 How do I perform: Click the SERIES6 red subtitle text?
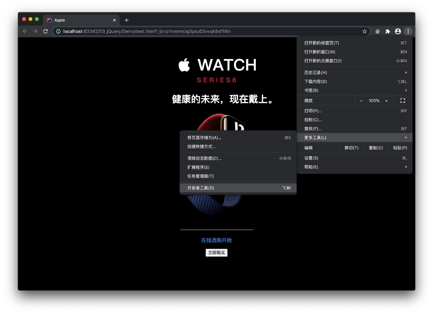(217, 80)
